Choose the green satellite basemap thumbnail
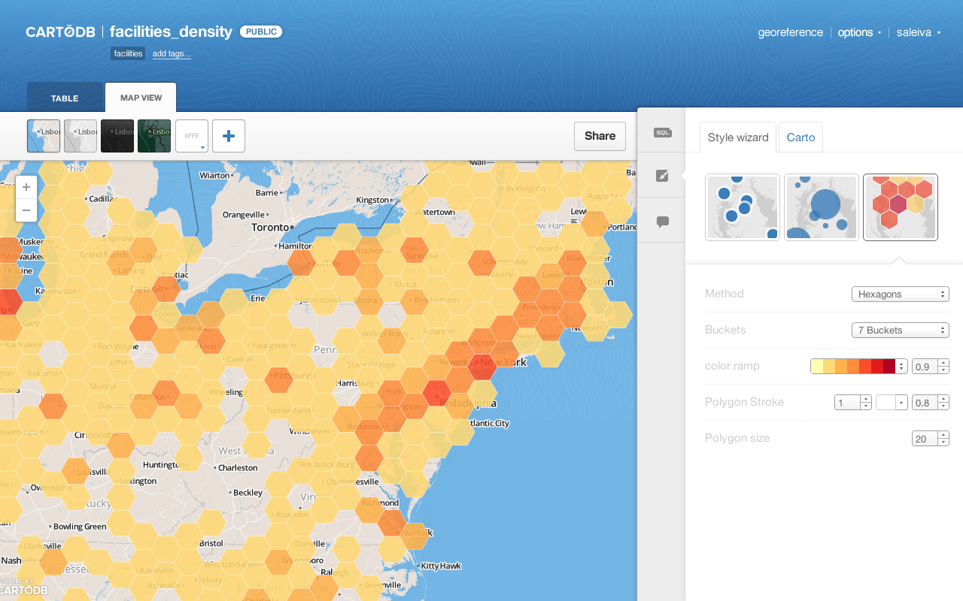 point(154,136)
